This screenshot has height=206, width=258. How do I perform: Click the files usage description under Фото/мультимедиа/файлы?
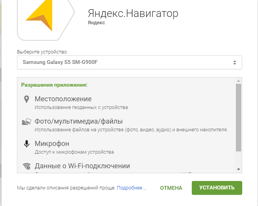pos(131,130)
